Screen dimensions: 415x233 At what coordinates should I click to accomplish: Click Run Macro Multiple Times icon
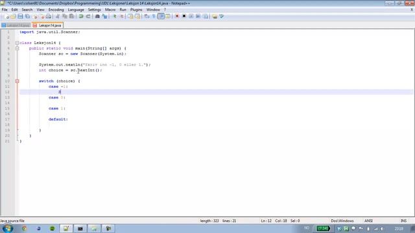pos(198,16)
